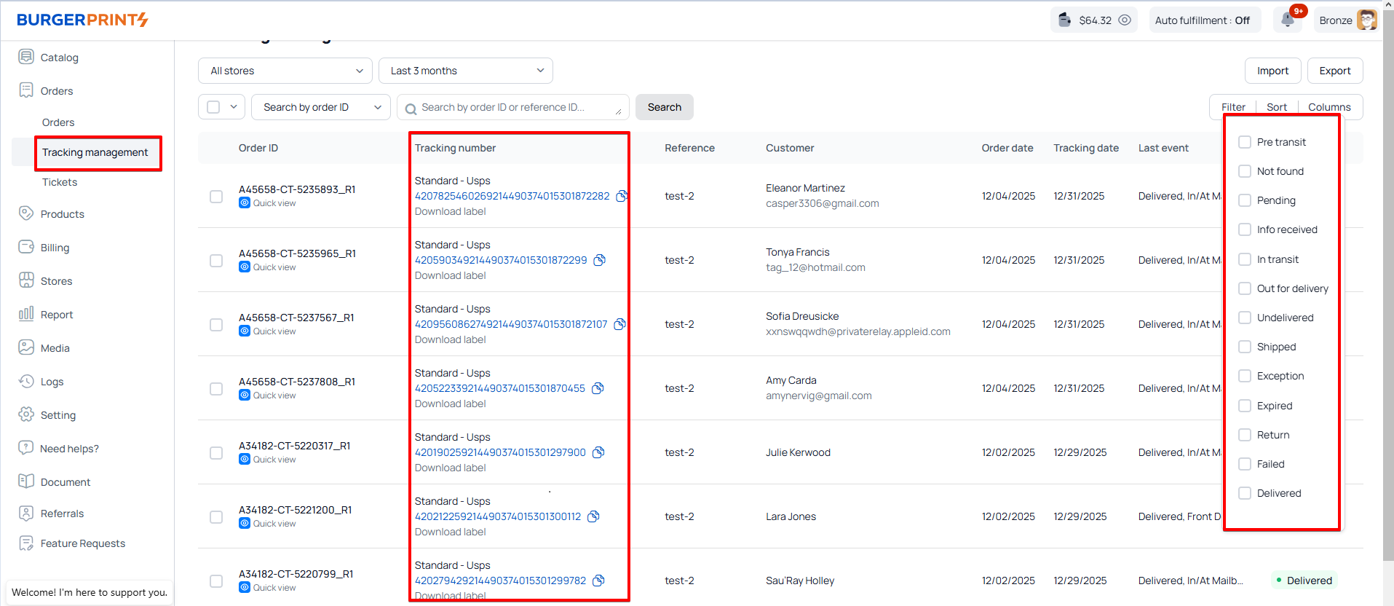The image size is (1394, 606).
Task: Open Tickets in Orders submenu
Action: click(x=60, y=182)
